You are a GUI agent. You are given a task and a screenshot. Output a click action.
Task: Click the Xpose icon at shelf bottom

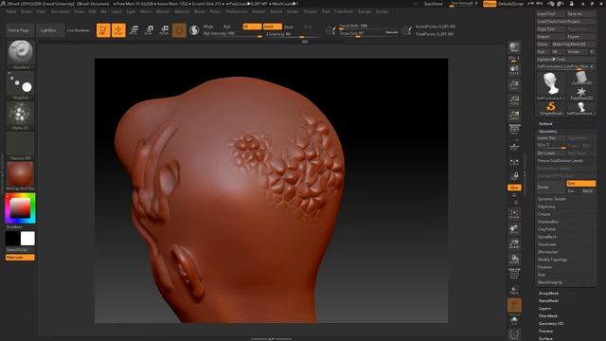514,334
